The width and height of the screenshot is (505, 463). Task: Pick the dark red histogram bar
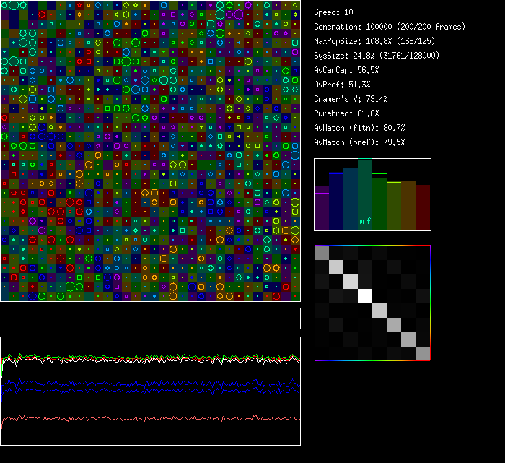pyautogui.click(x=423, y=208)
